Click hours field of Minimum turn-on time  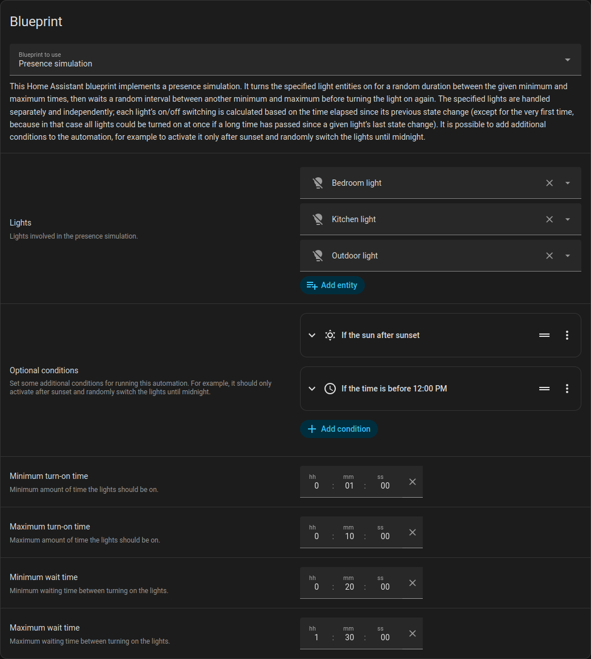coord(316,482)
